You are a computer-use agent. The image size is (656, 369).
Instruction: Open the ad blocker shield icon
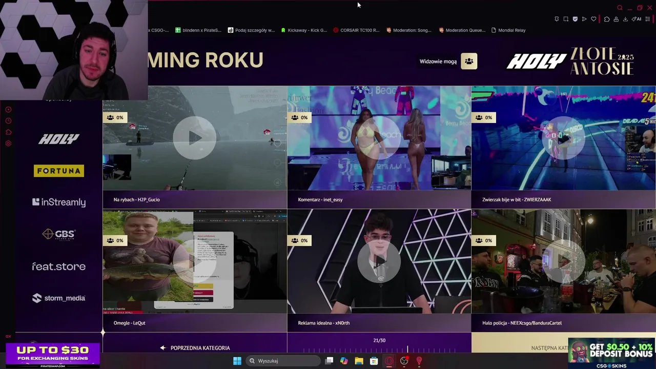(575, 19)
